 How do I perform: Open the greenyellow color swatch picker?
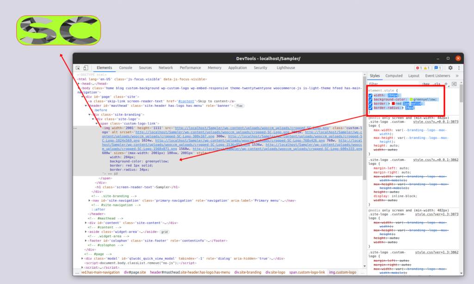coord(411,100)
